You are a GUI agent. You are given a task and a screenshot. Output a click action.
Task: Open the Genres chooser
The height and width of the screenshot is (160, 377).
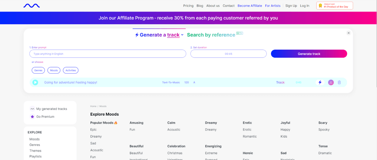click(38, 70)
